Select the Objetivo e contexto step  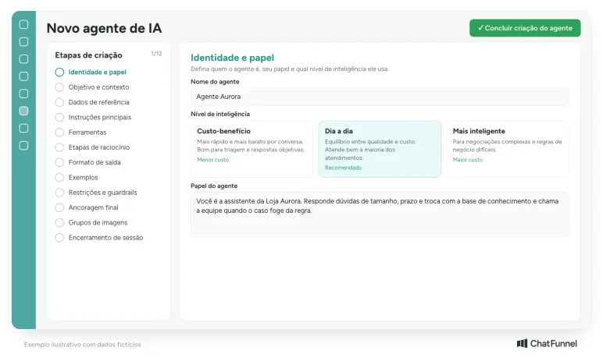point(92,87)
